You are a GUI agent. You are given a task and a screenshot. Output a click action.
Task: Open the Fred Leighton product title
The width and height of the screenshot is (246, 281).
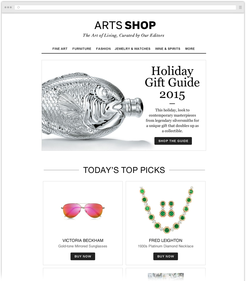point(166,240)
